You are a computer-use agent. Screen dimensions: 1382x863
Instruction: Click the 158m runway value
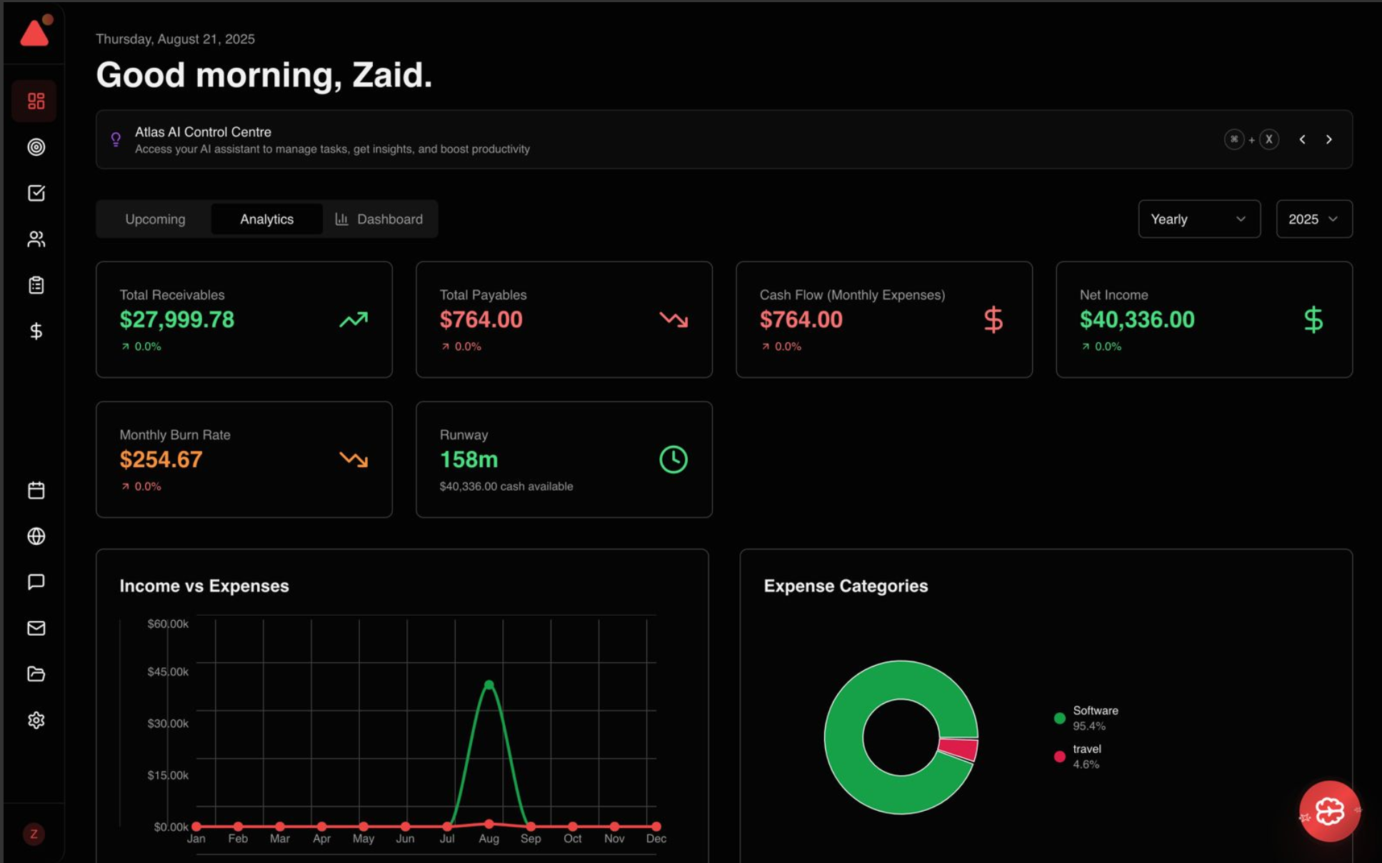point(469,459)
